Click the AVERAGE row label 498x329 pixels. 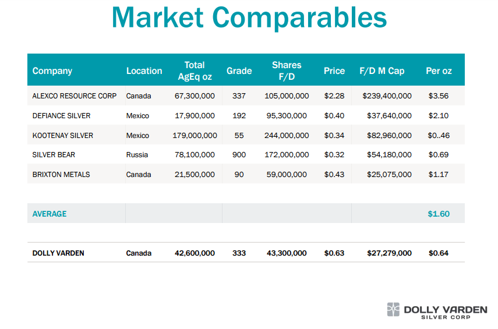[x=50, y=214]
